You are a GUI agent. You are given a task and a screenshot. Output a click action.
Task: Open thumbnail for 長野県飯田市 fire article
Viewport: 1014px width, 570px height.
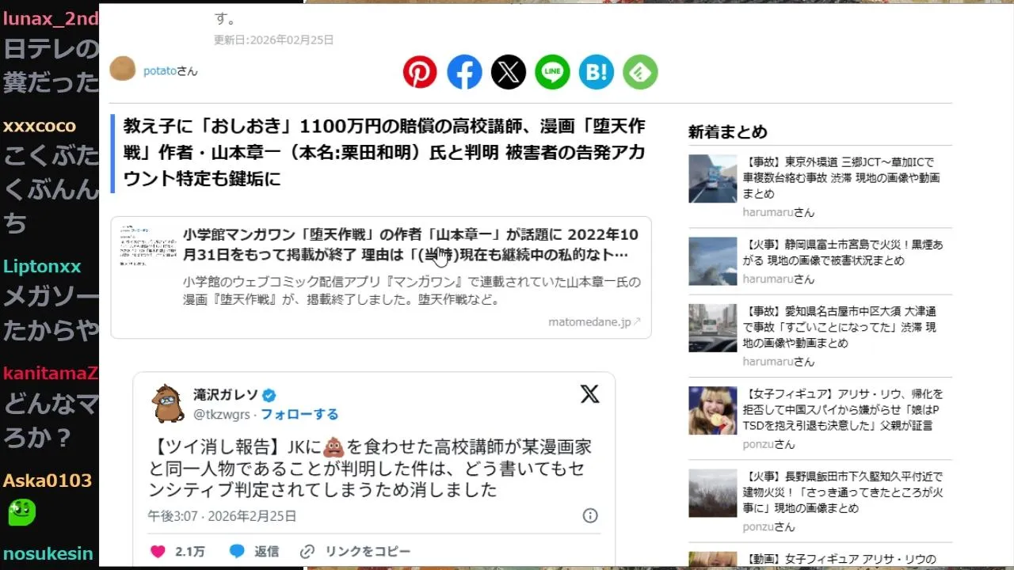pos(712,493)
